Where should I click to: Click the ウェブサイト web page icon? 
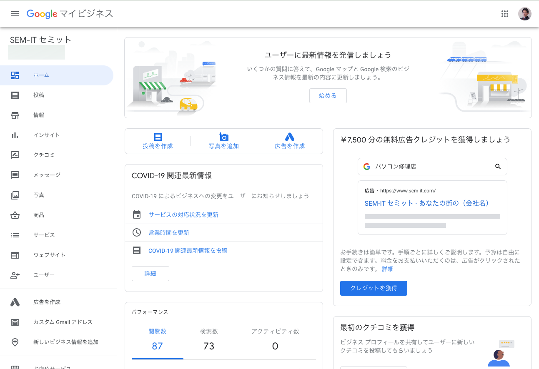(x=15, y=255)
